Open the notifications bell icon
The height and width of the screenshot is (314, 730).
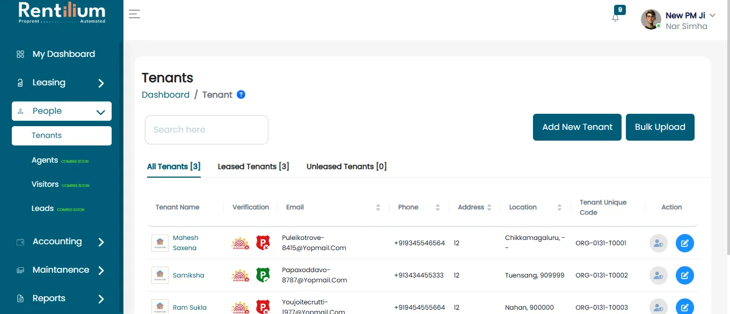[x=616, y=17]
